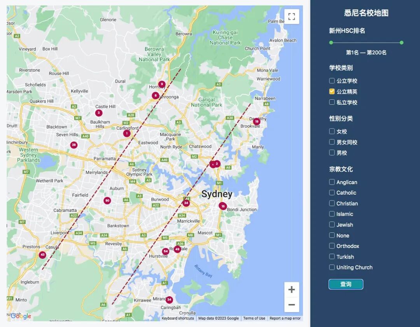Tick the Catholic religion checkbox
This screenshot has width=420, height=327.
tap(332, 193)
